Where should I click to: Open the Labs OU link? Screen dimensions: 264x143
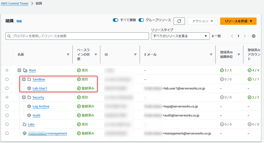[31, 124]
